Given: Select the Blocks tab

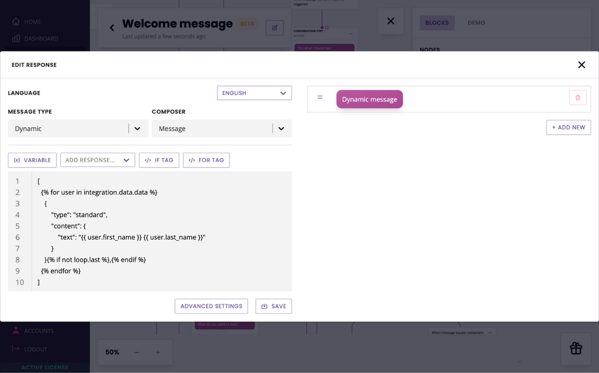Looking at the screenshot, I should click(437, 23).
